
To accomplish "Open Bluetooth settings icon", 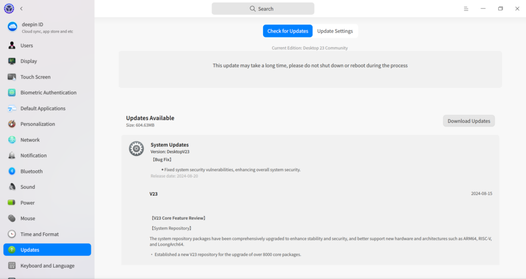I will [x=12, y=171].
